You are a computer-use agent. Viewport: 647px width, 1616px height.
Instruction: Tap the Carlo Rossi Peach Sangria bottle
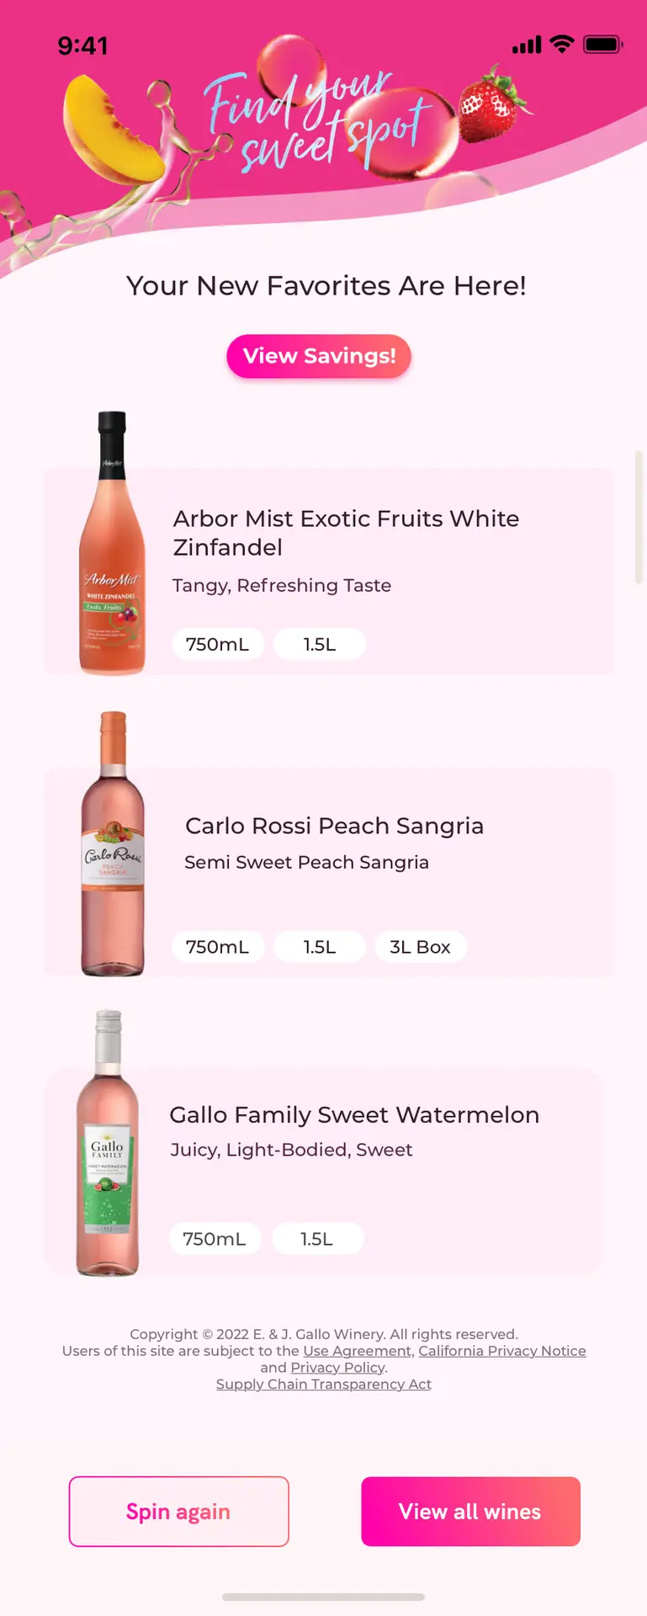pyautogui.click(x=113, y=844)
